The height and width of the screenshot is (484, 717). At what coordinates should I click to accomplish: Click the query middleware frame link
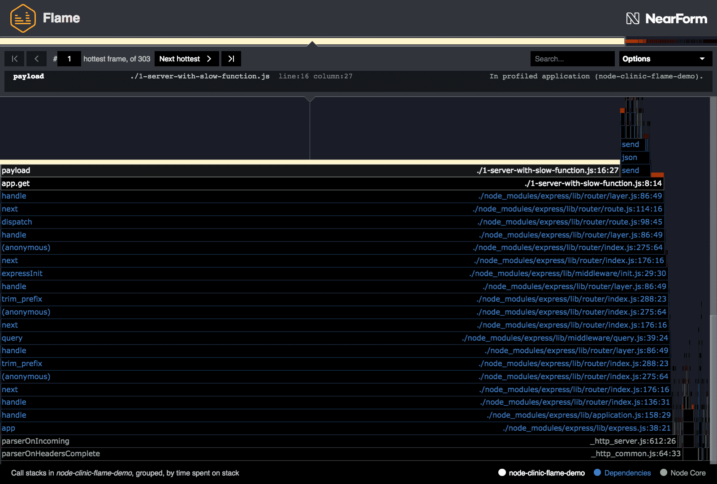[12, 338]
